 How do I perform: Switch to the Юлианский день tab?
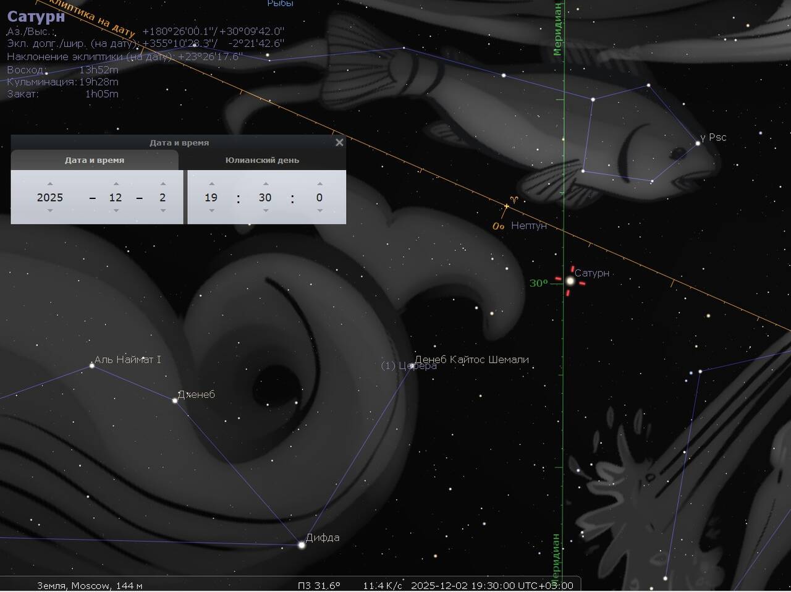(262, 160)
